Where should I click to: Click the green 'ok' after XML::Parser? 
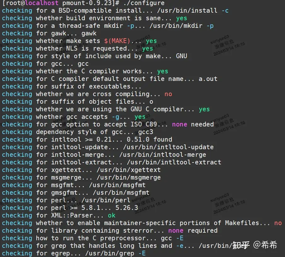[112, 216]
